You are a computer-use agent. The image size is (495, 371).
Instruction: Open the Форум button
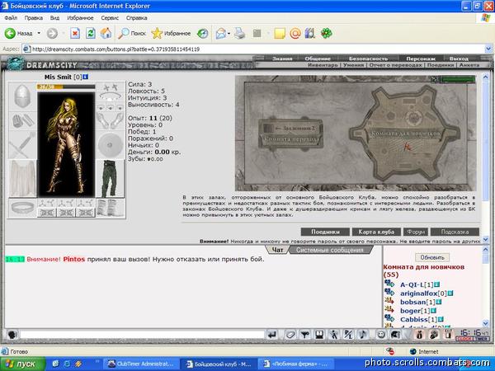[x=416, y=232]
